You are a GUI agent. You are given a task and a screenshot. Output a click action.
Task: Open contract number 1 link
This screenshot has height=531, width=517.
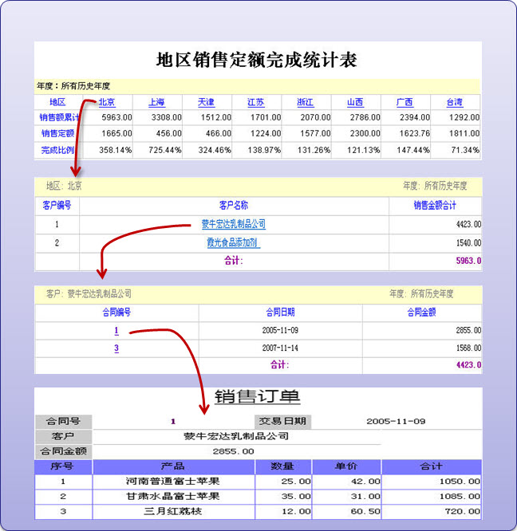(116, 331)
